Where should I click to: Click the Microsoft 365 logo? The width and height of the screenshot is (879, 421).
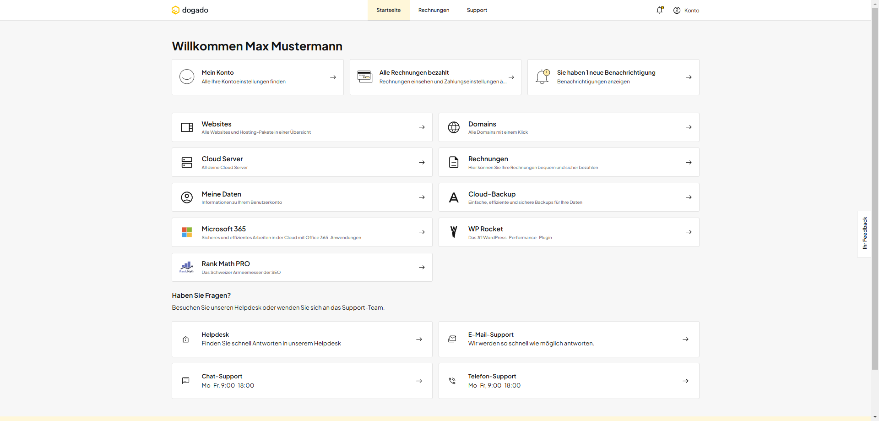click(187, 232)
